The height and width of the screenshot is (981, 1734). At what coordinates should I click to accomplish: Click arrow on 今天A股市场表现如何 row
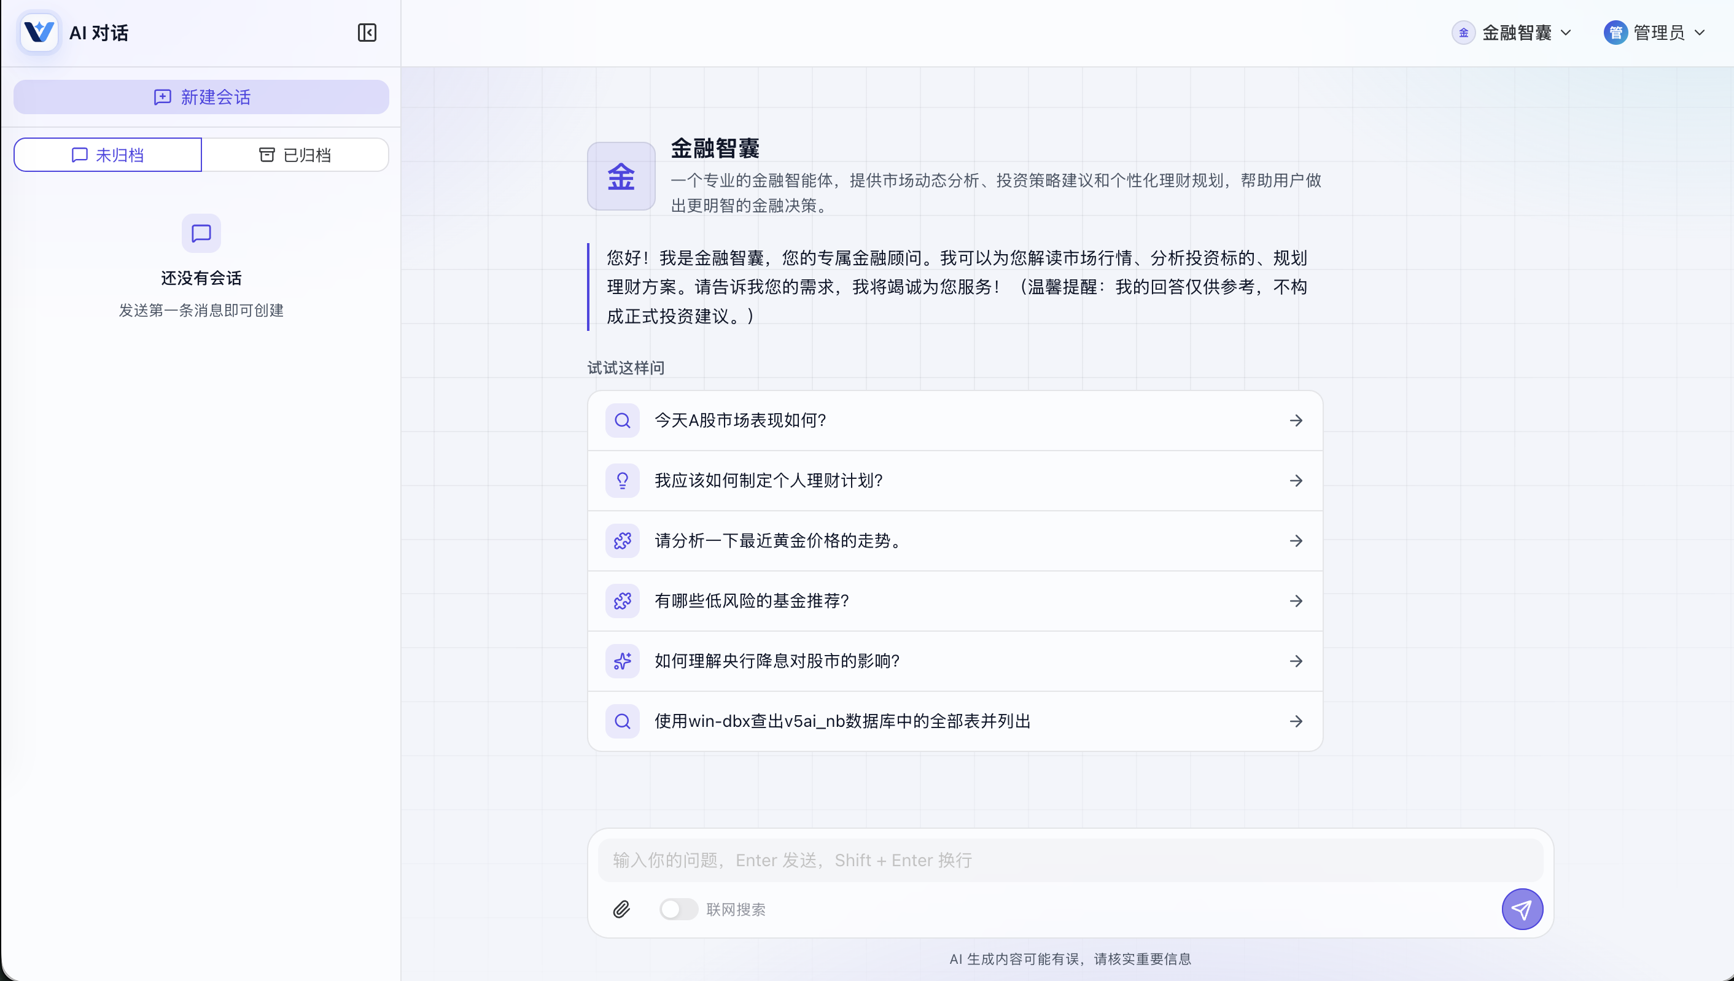[x=1295, y=421]
